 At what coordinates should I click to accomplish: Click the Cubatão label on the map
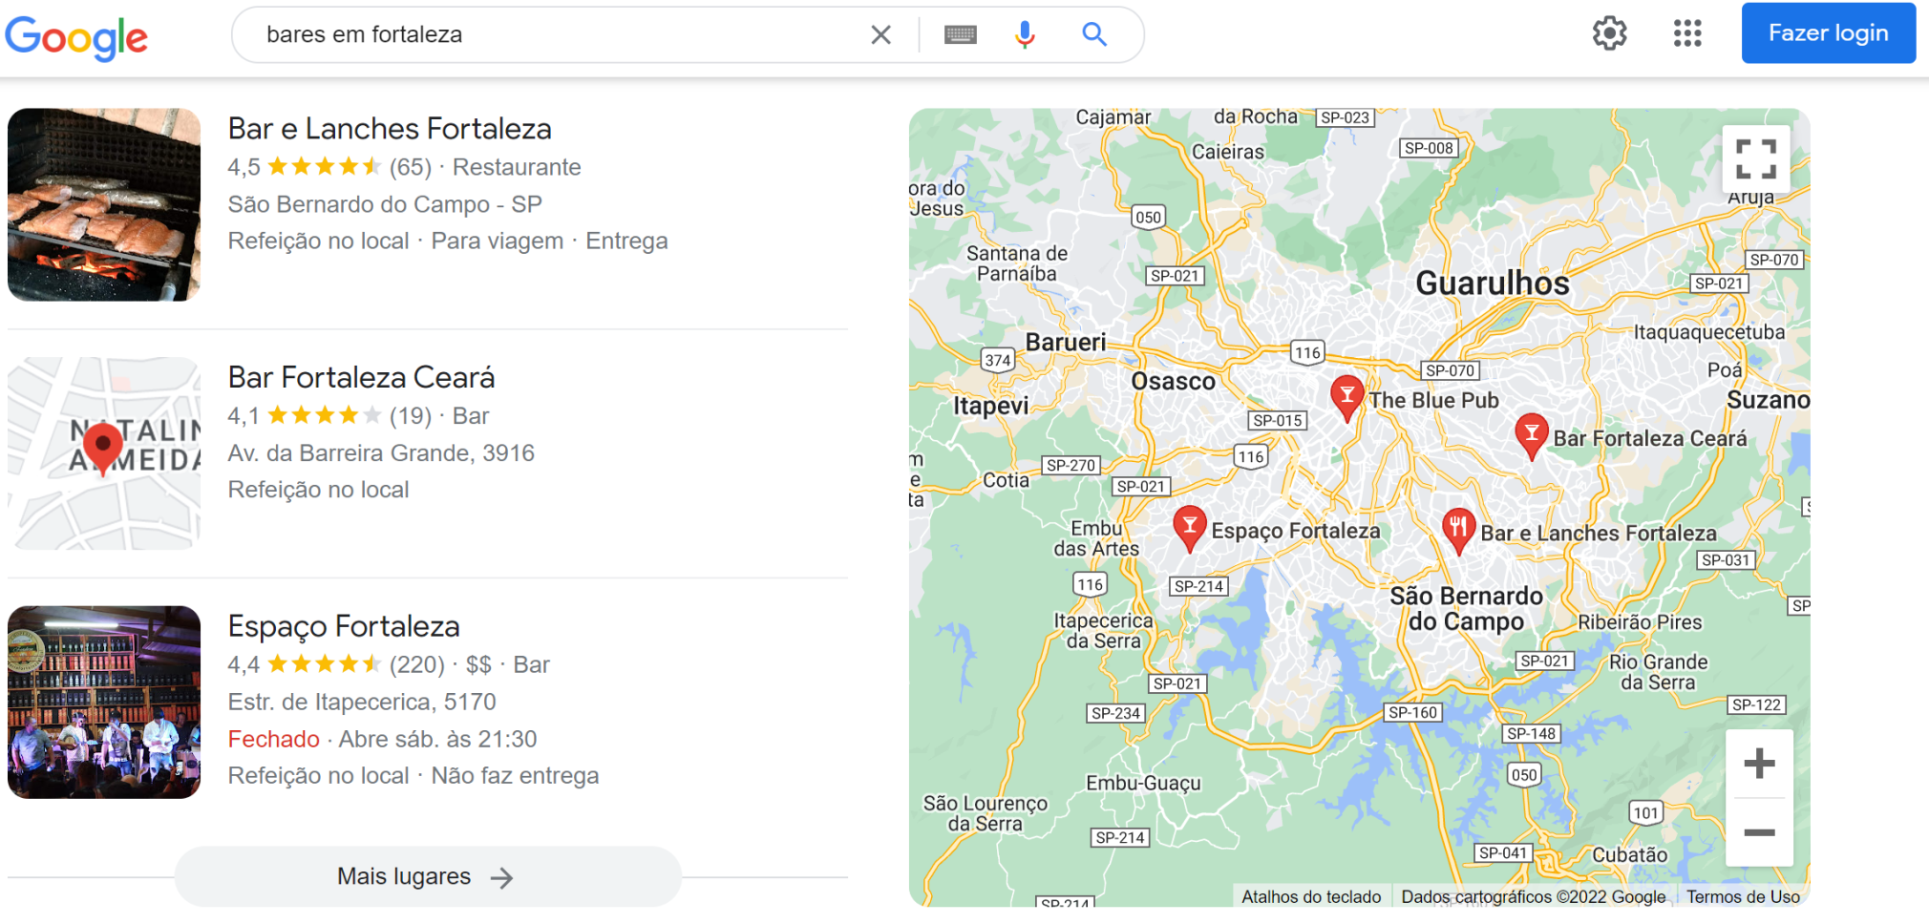tap(1629, 855)
